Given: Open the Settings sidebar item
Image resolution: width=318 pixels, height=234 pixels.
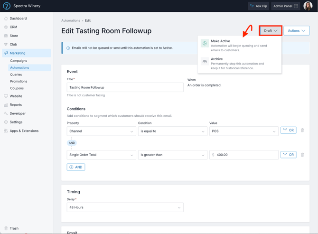Looking at the screenshot, I should pos(27,122).
